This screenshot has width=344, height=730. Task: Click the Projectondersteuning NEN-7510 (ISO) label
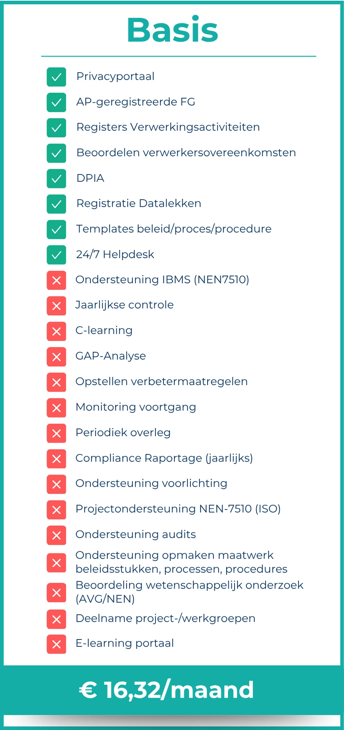(178, 509)
